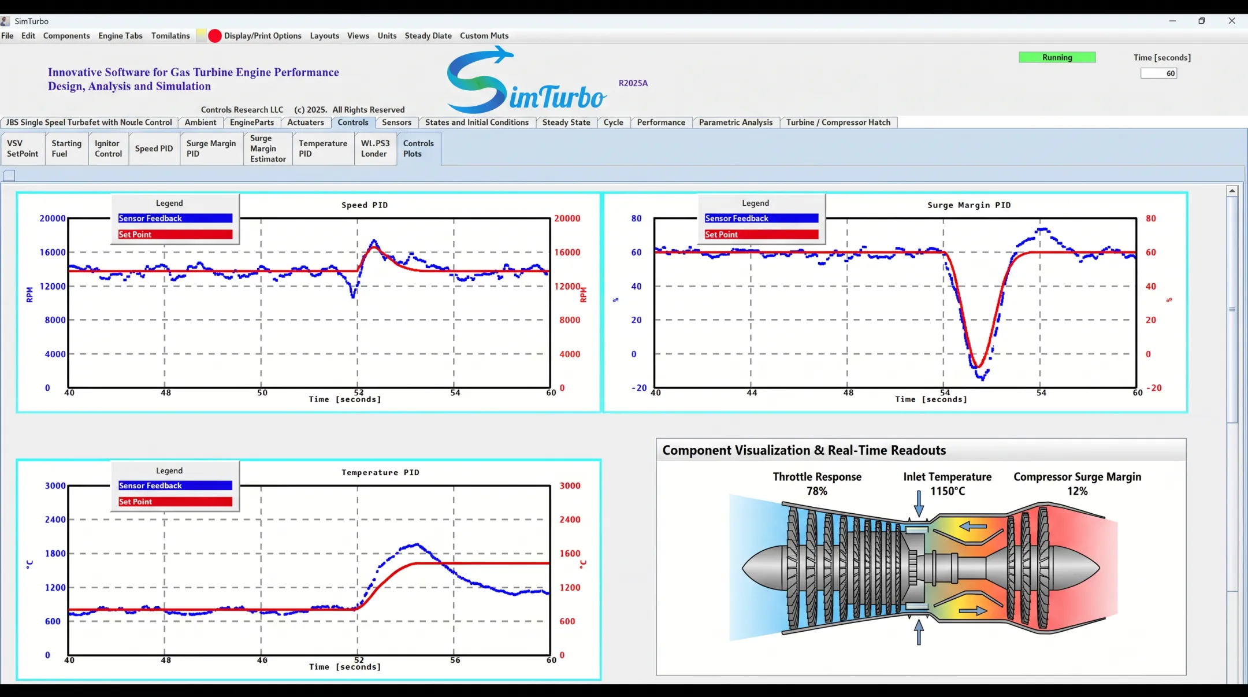This screenshot has width=1248, height=697.
Task: Open the Tomilatins menu
Action: 170,36
